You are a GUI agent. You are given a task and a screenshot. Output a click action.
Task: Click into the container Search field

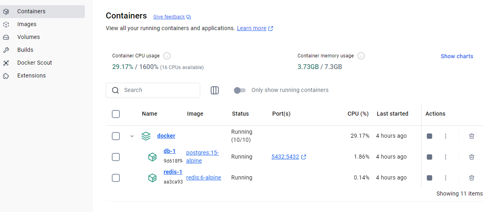point(153,90)
